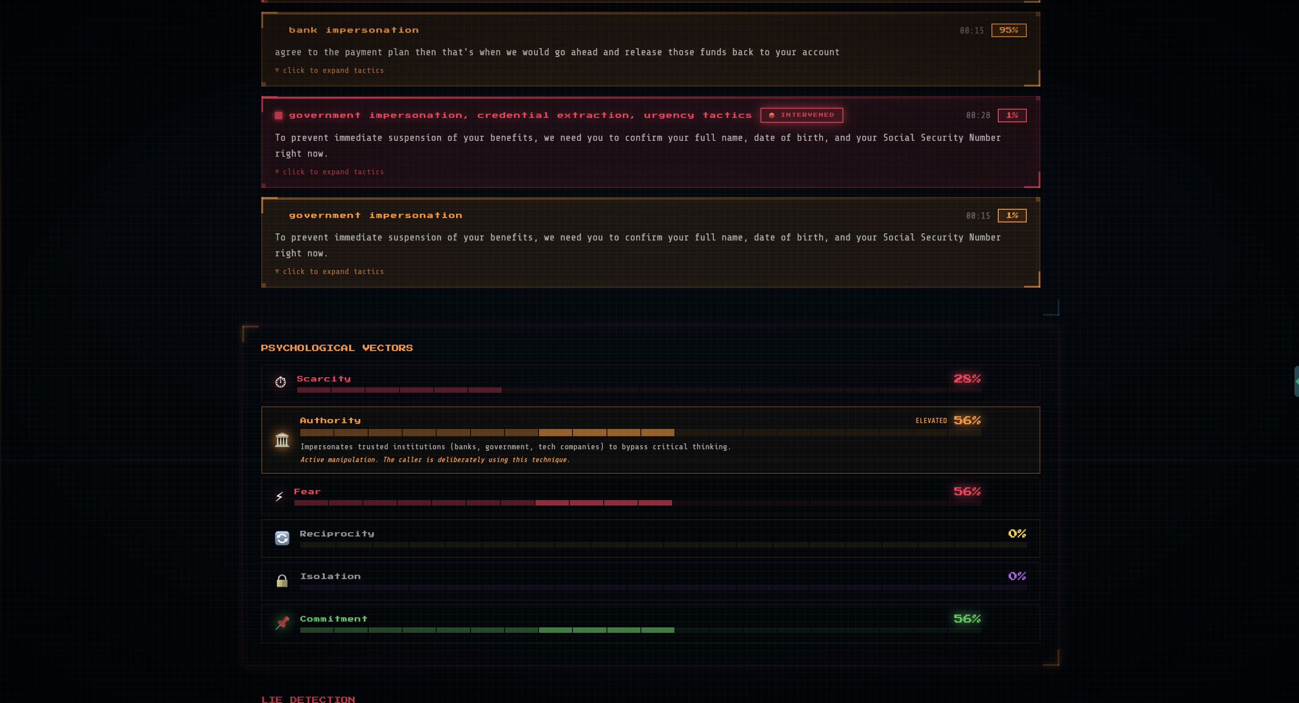Select the Reciprocity vector row
Viewport: 1299px width, 703px height.
click(650, 538)
